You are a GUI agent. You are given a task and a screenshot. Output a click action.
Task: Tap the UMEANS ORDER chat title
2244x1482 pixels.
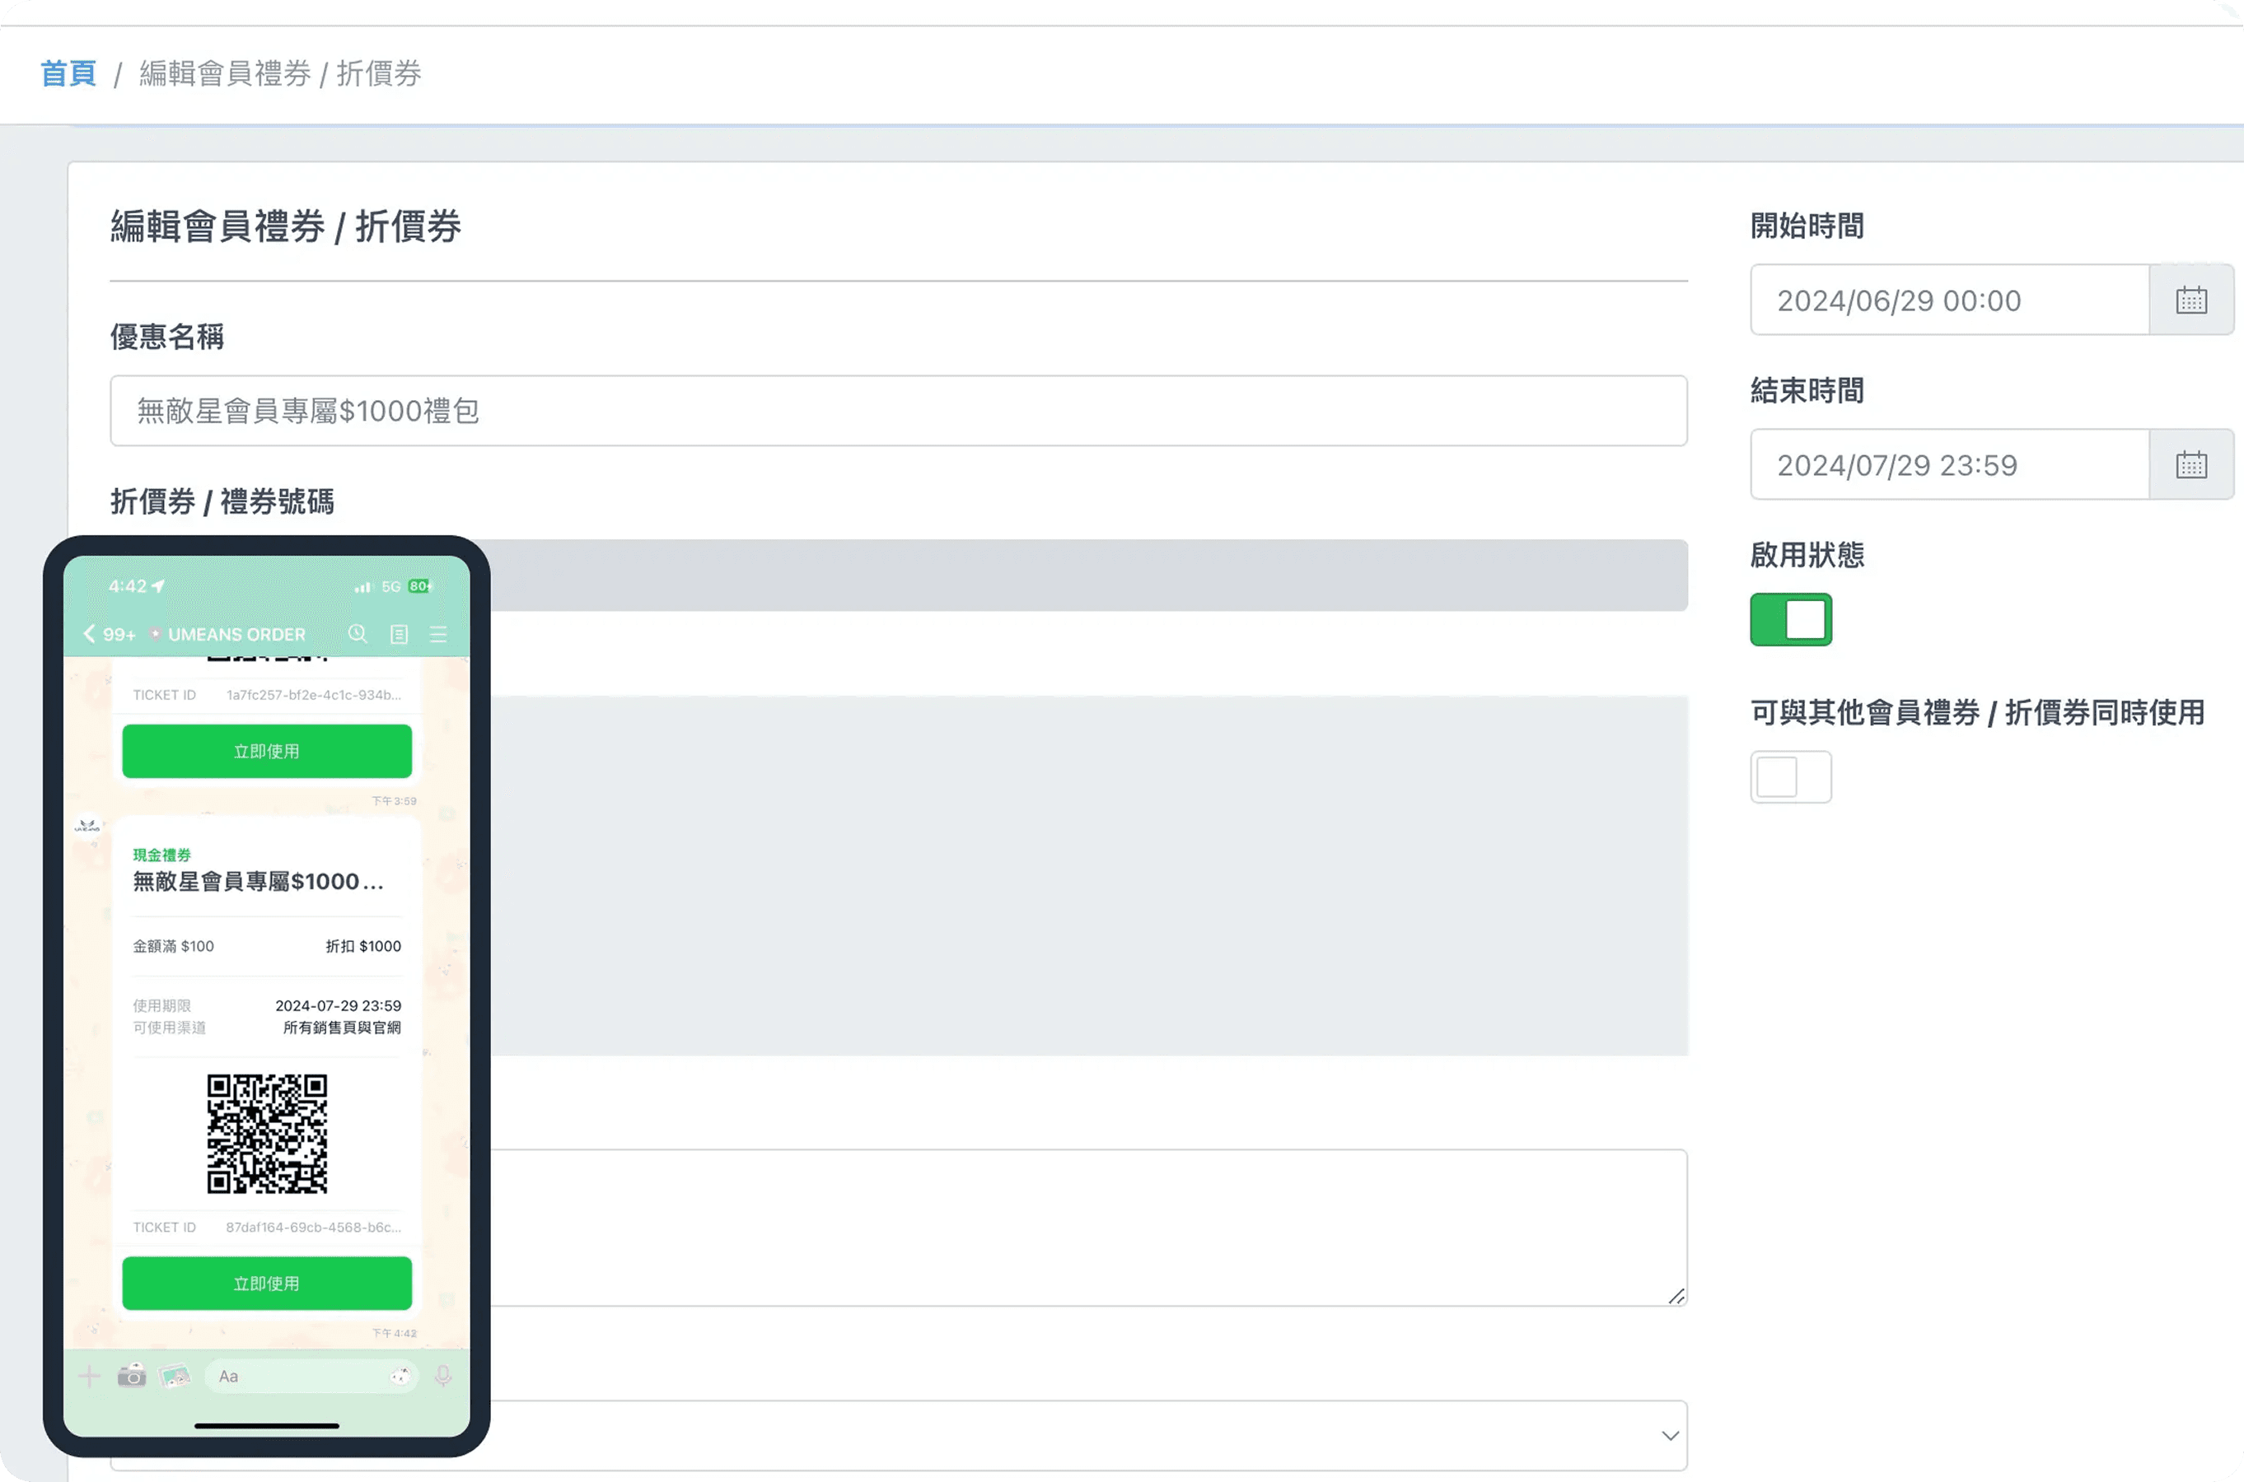236,634
